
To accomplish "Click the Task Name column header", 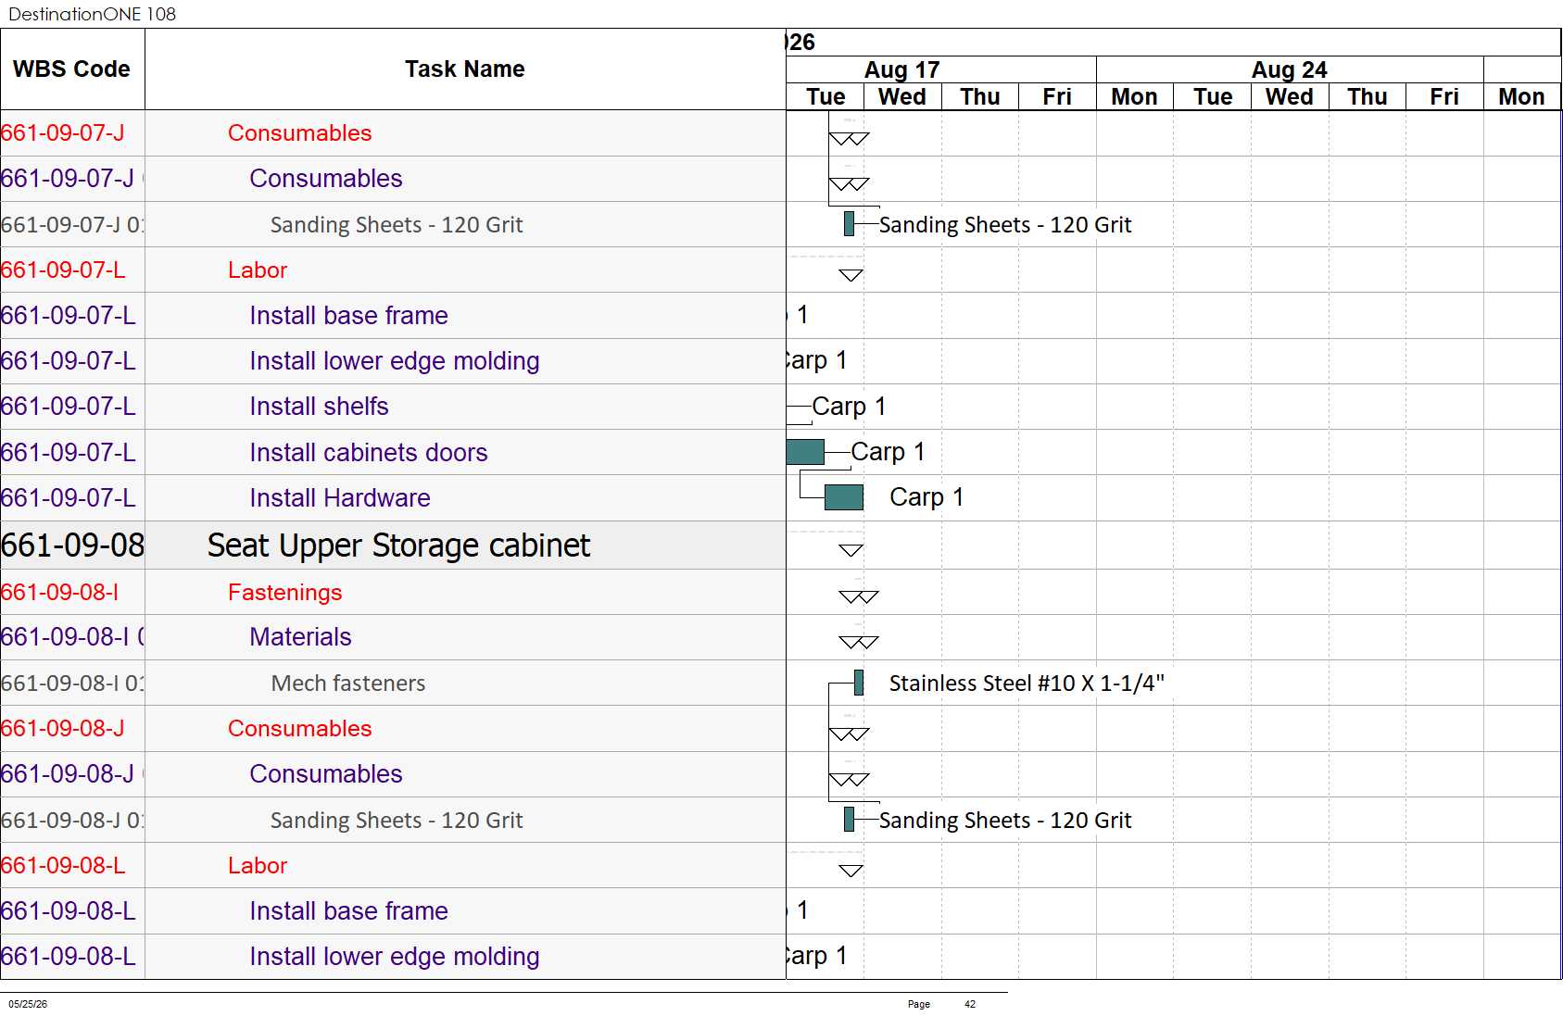I will [x=465, y=69].
